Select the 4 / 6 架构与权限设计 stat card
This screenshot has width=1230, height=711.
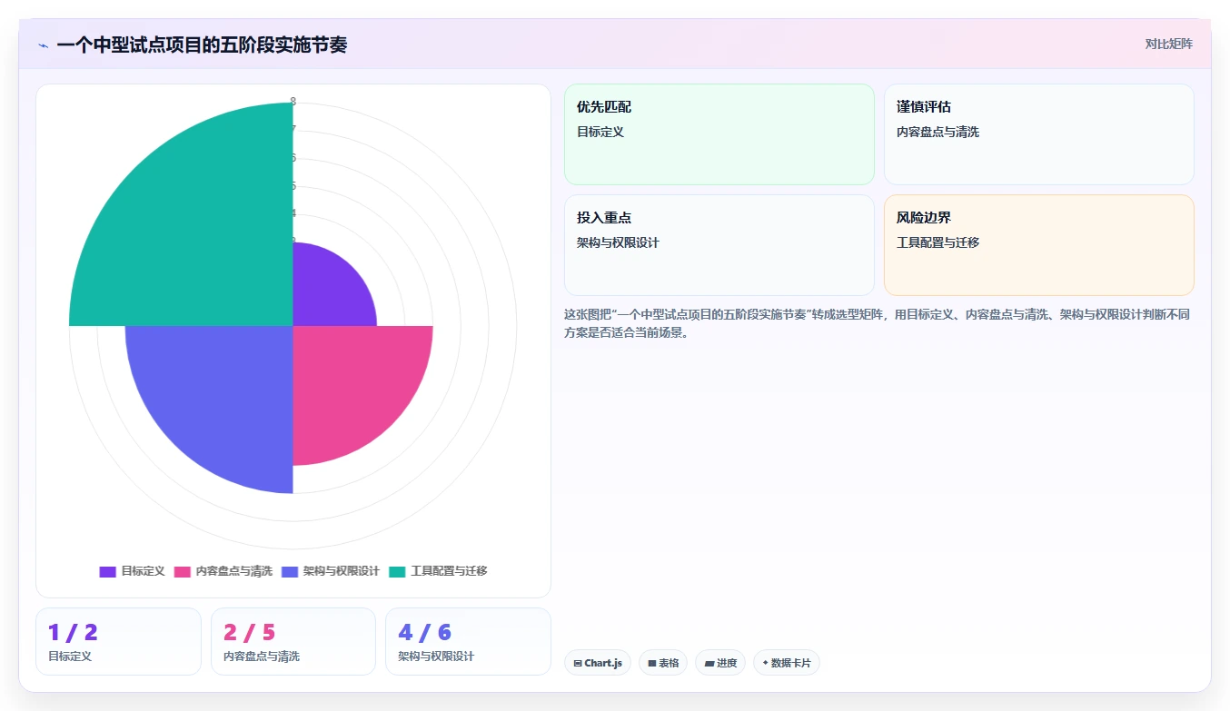(468, 641)
